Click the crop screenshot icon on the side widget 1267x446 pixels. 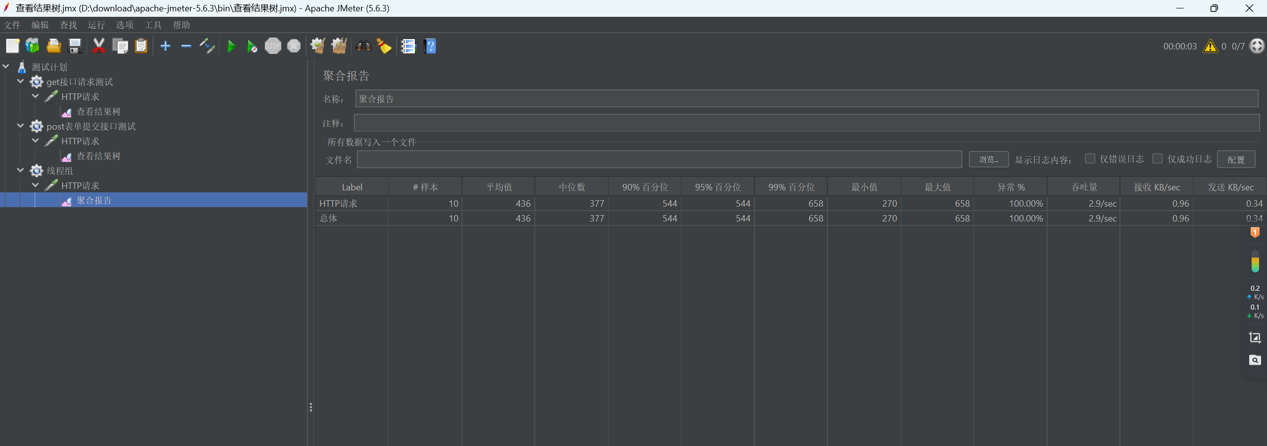1255,338
